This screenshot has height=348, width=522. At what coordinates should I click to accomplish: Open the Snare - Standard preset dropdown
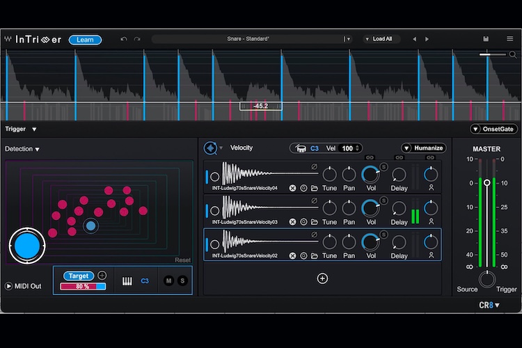[347, 39]
